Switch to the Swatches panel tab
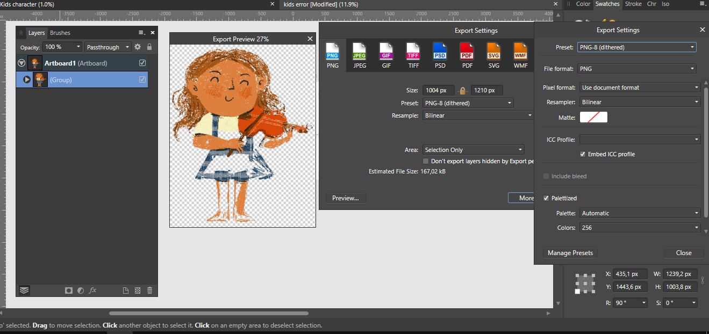This screenshot has height=334, width=709. [x=607, y=4]
